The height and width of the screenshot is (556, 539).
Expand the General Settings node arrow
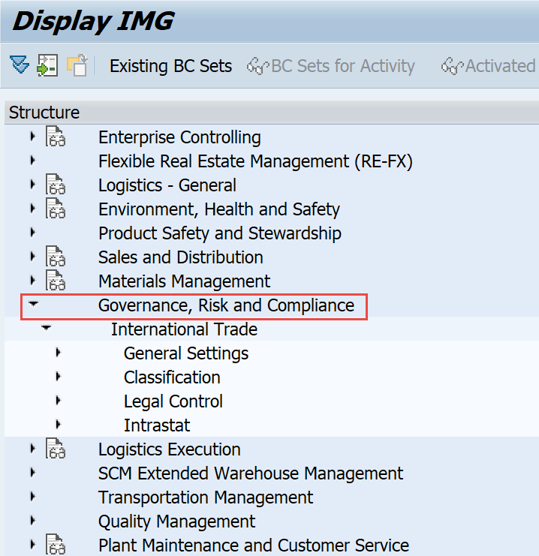(59, 353)
